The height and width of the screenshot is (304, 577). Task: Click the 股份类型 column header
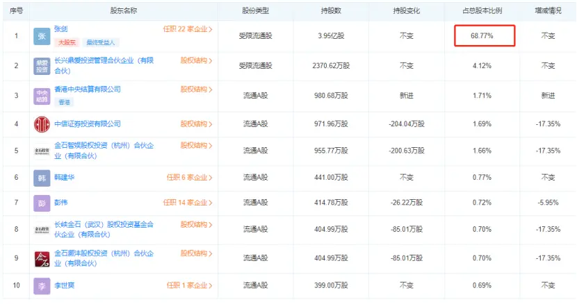(x=255, y=10)
